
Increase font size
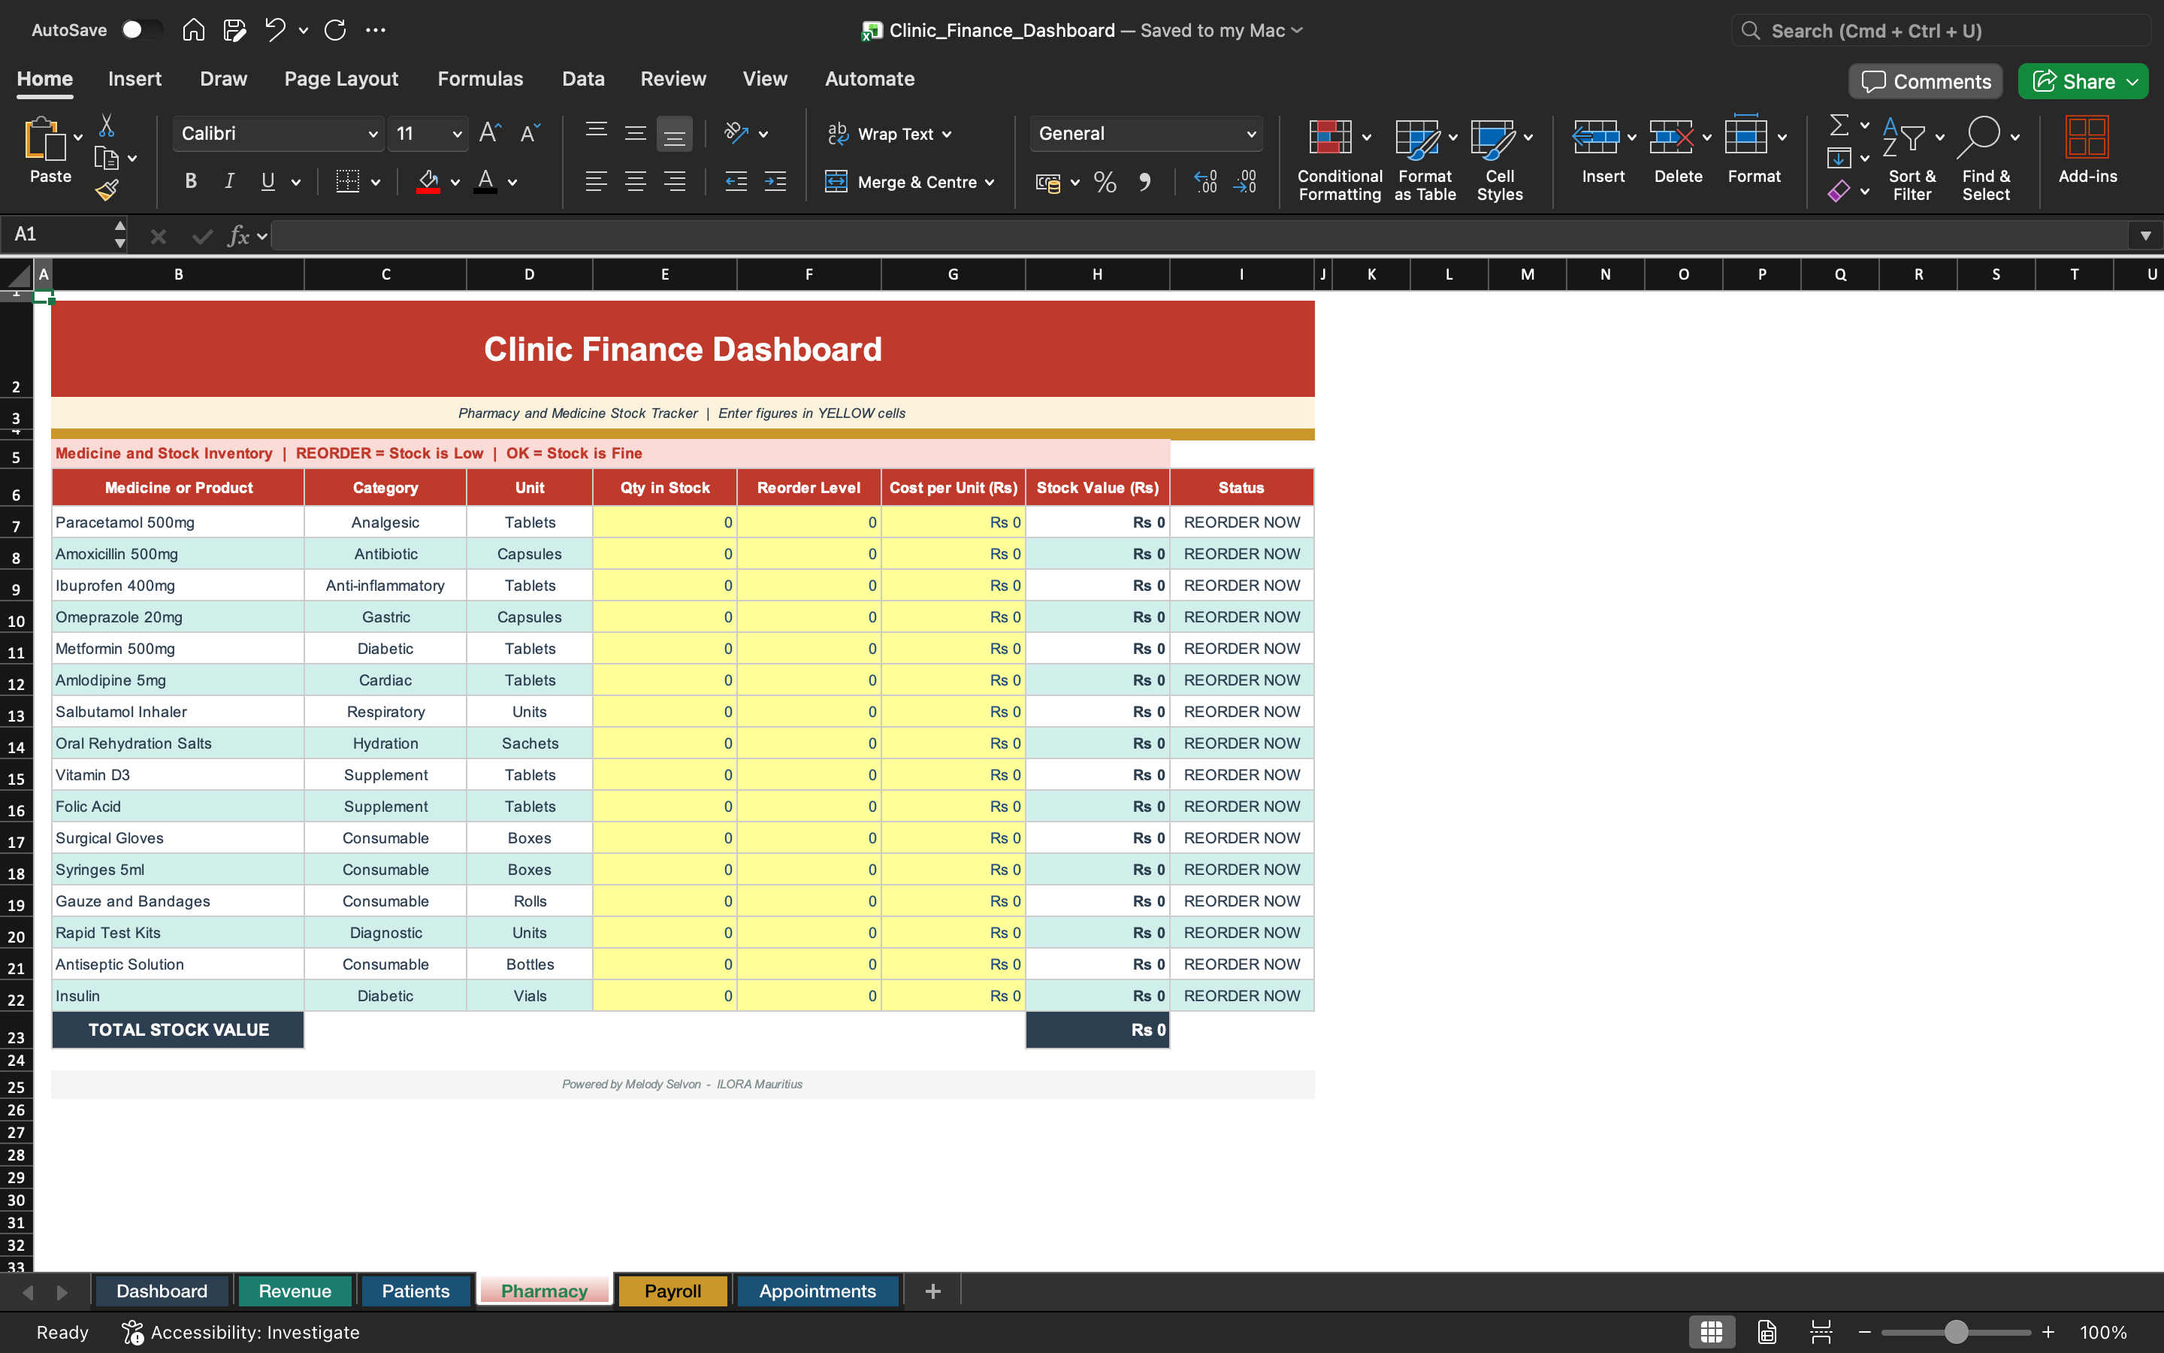pos(490,133)
